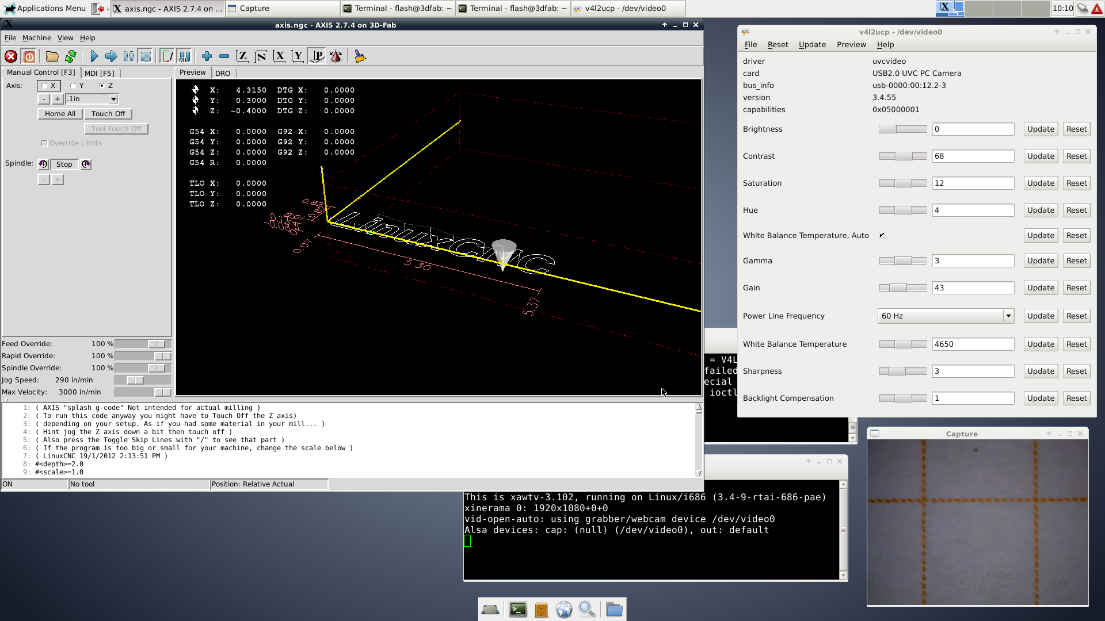Viewport: 1105px width, 621px height.
Task: Toggle optional pause M1 icon
Action: point(184,56)
